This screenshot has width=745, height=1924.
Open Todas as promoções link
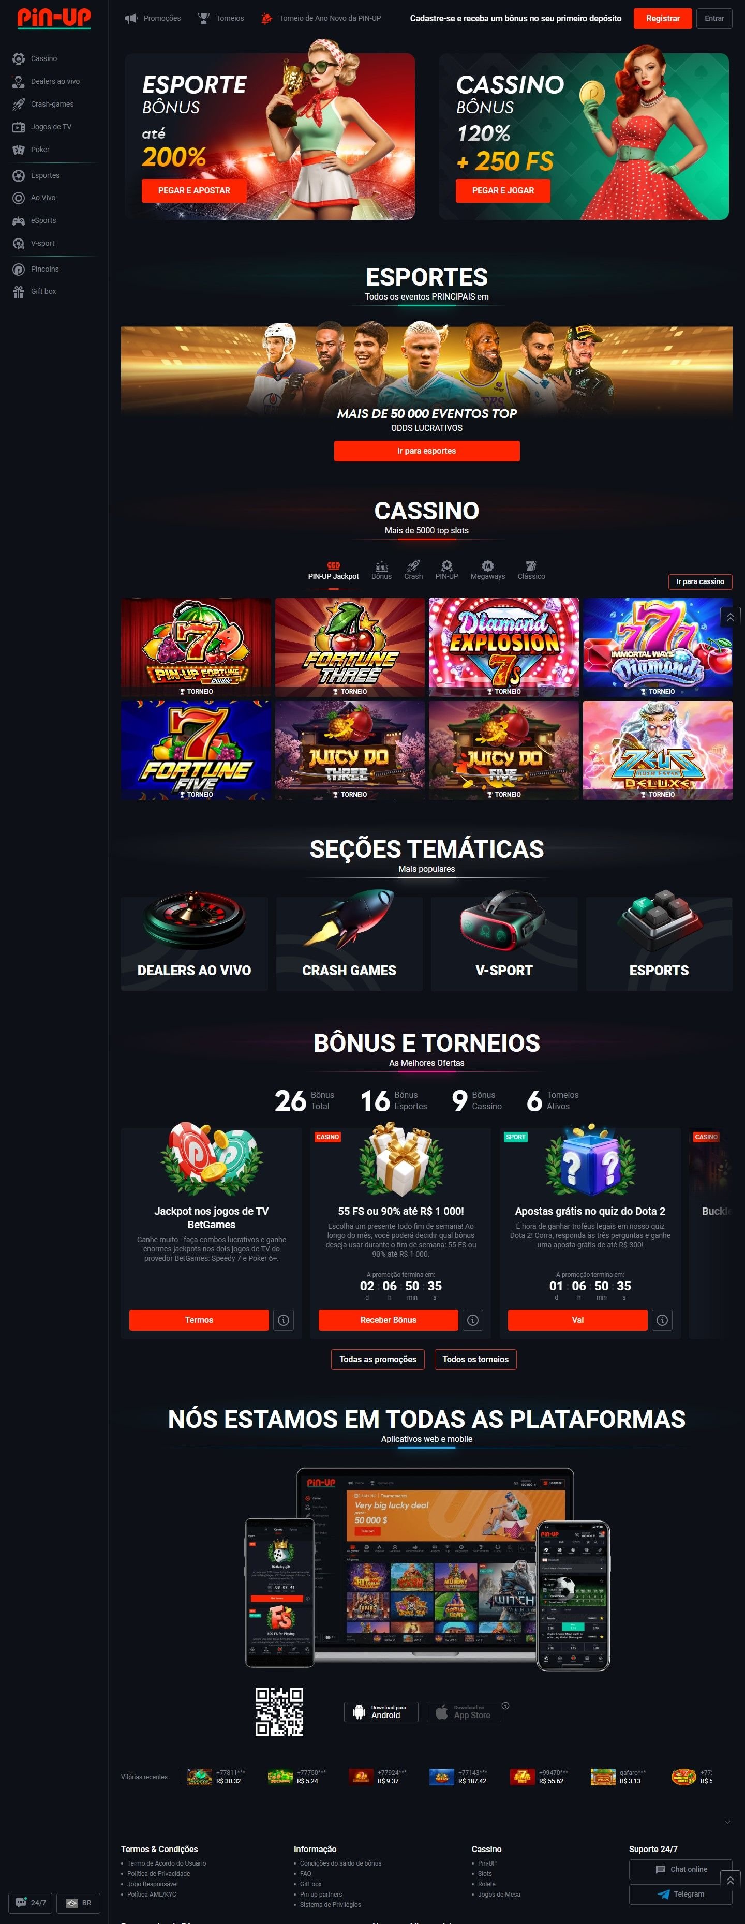tap(378, 1359)
